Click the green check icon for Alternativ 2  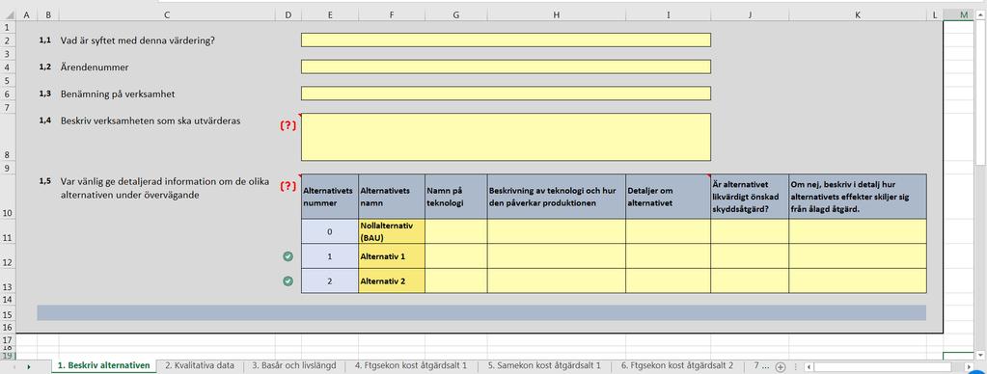click(288, 280)
